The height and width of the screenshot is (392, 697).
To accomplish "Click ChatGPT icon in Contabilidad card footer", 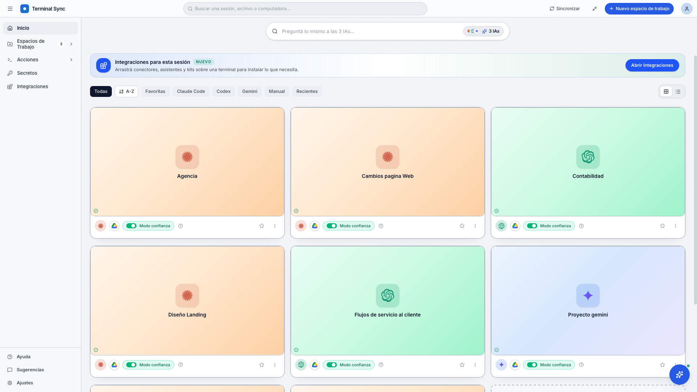I will click(501, 226).
